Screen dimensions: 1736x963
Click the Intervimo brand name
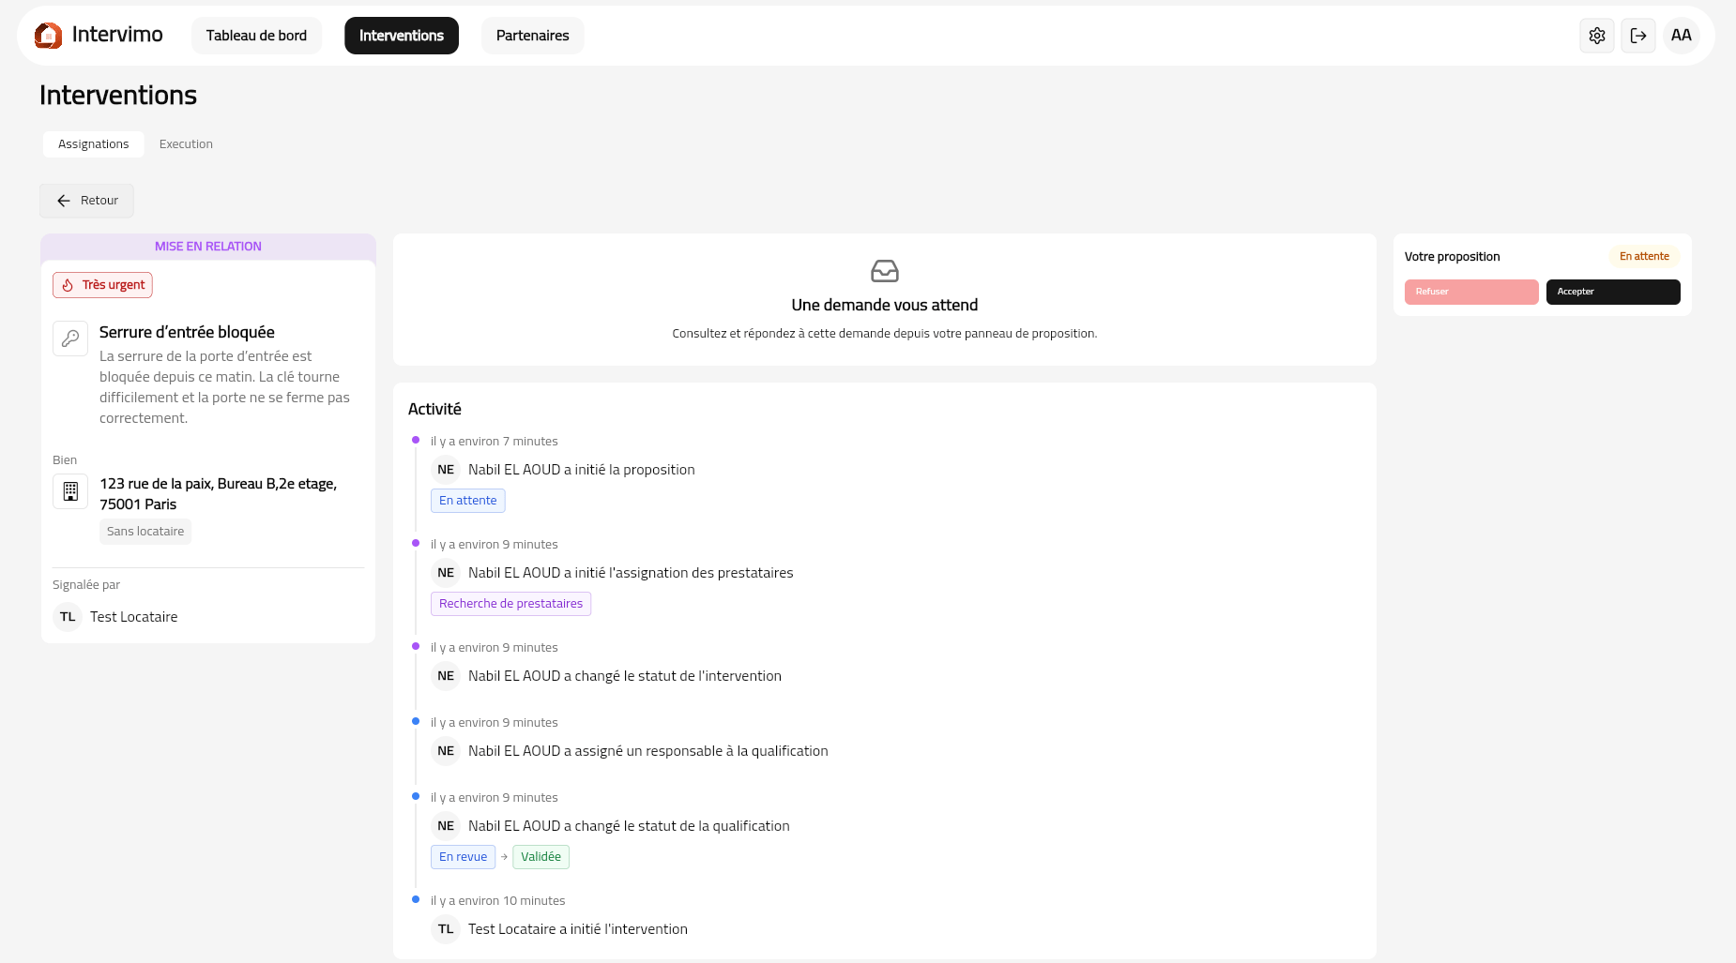click(117, 35)
